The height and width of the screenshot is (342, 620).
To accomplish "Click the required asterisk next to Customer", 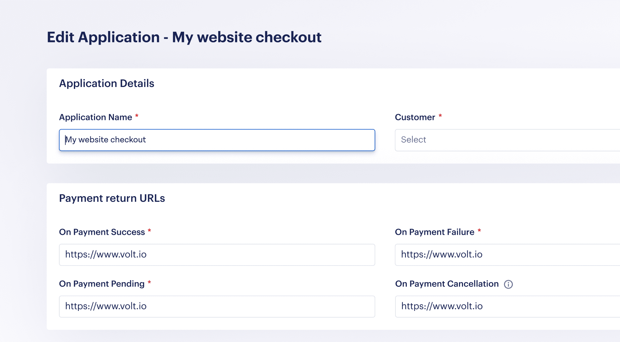I will tap(440, 116).
